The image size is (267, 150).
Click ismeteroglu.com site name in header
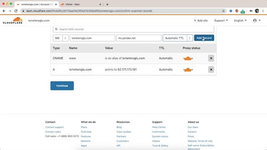[x=39, y=20]
